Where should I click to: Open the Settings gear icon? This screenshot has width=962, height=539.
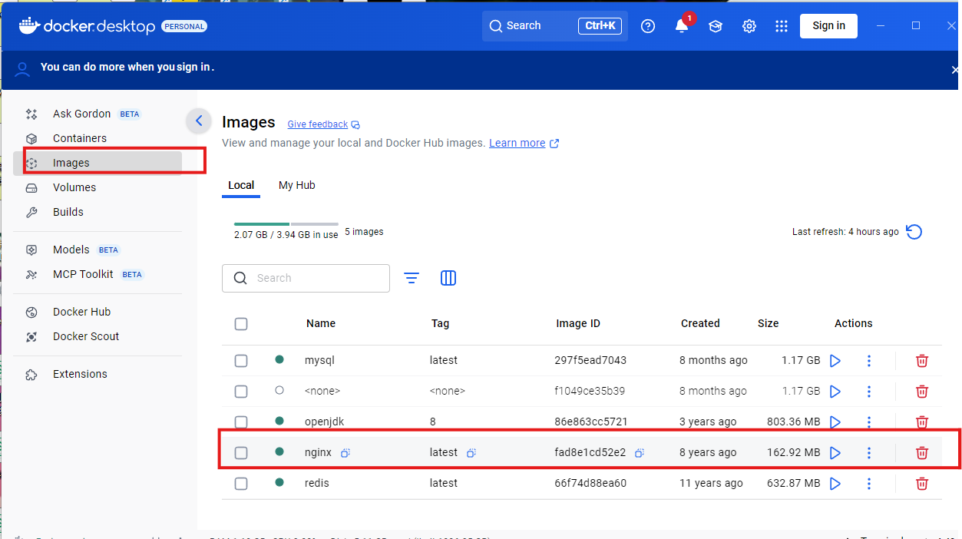(x=749, y=26)
